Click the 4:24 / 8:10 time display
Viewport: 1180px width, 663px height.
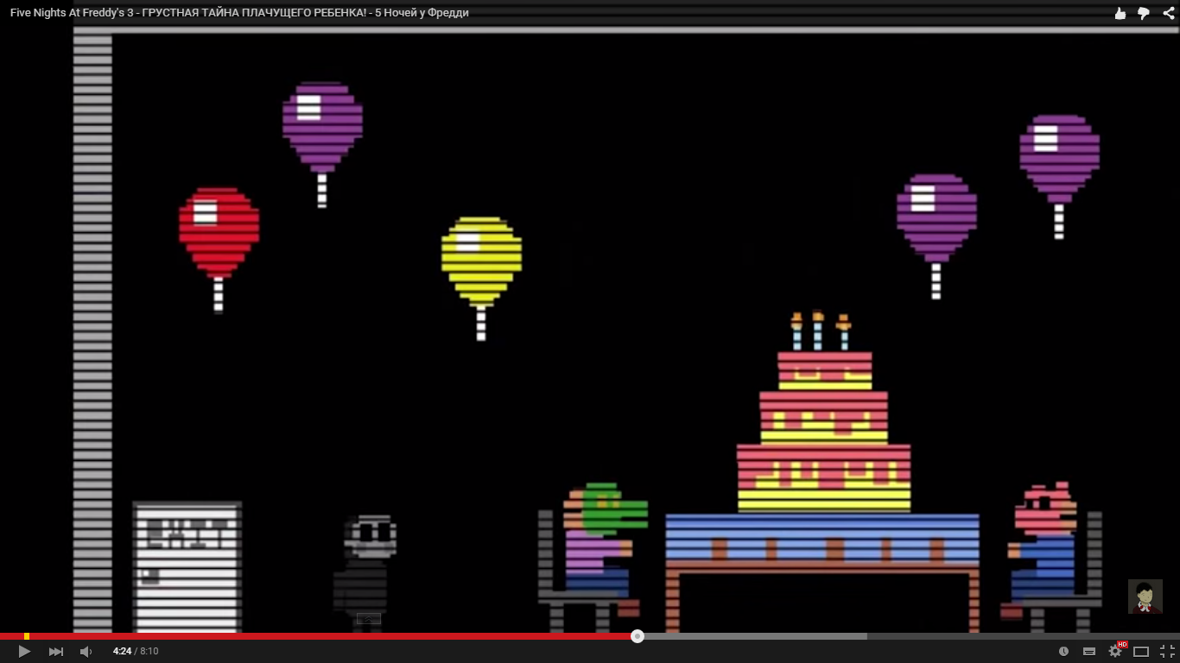point(136,652)
